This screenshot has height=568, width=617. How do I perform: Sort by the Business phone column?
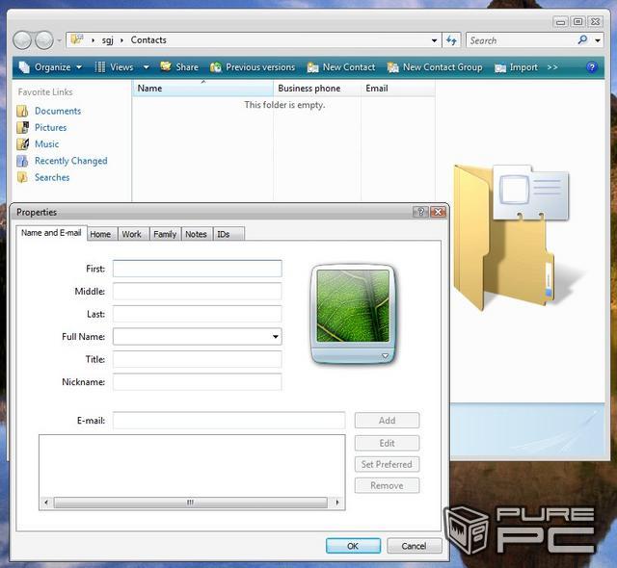[317, 89]
